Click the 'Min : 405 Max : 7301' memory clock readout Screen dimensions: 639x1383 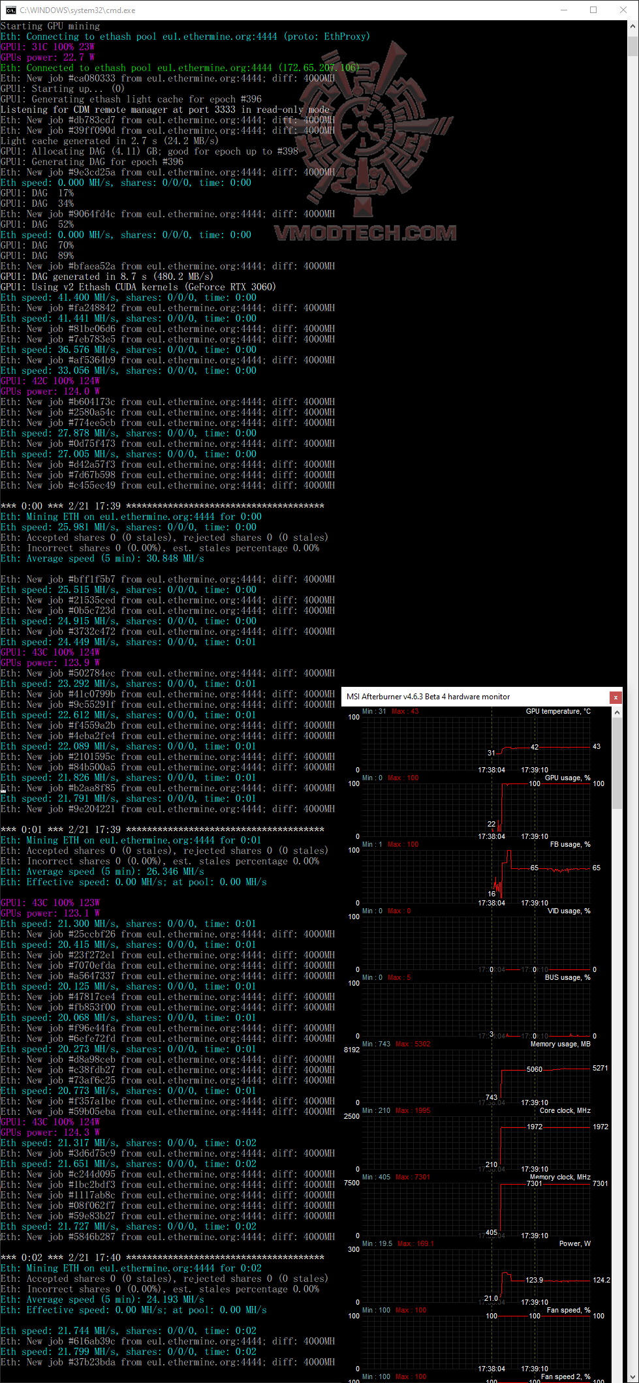coord(396,1177)
